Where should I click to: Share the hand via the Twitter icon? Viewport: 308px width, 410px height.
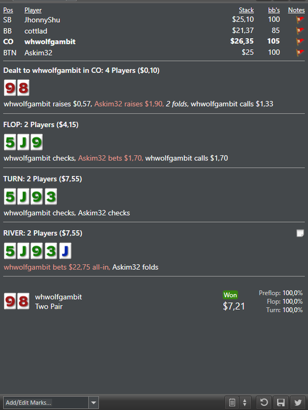[x=298, y=402]
